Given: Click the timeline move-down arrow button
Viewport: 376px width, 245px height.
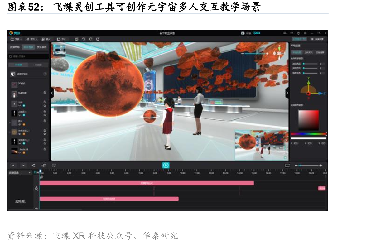Looking at the screenshot, I should pos(23,165).
